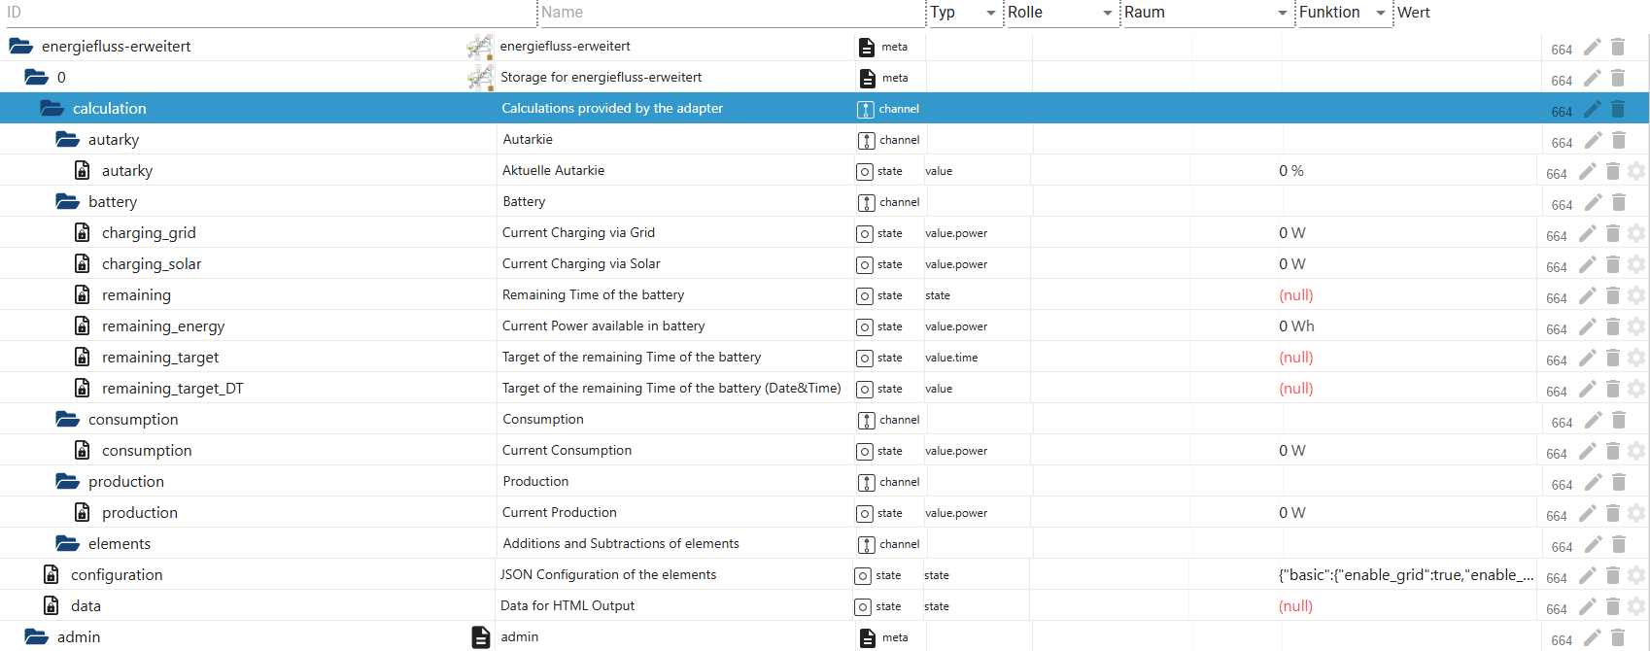Viewport: 1650px width, 651px height.
Task: Click trash icon on the data row
Action: click(x=1612, y=606)
